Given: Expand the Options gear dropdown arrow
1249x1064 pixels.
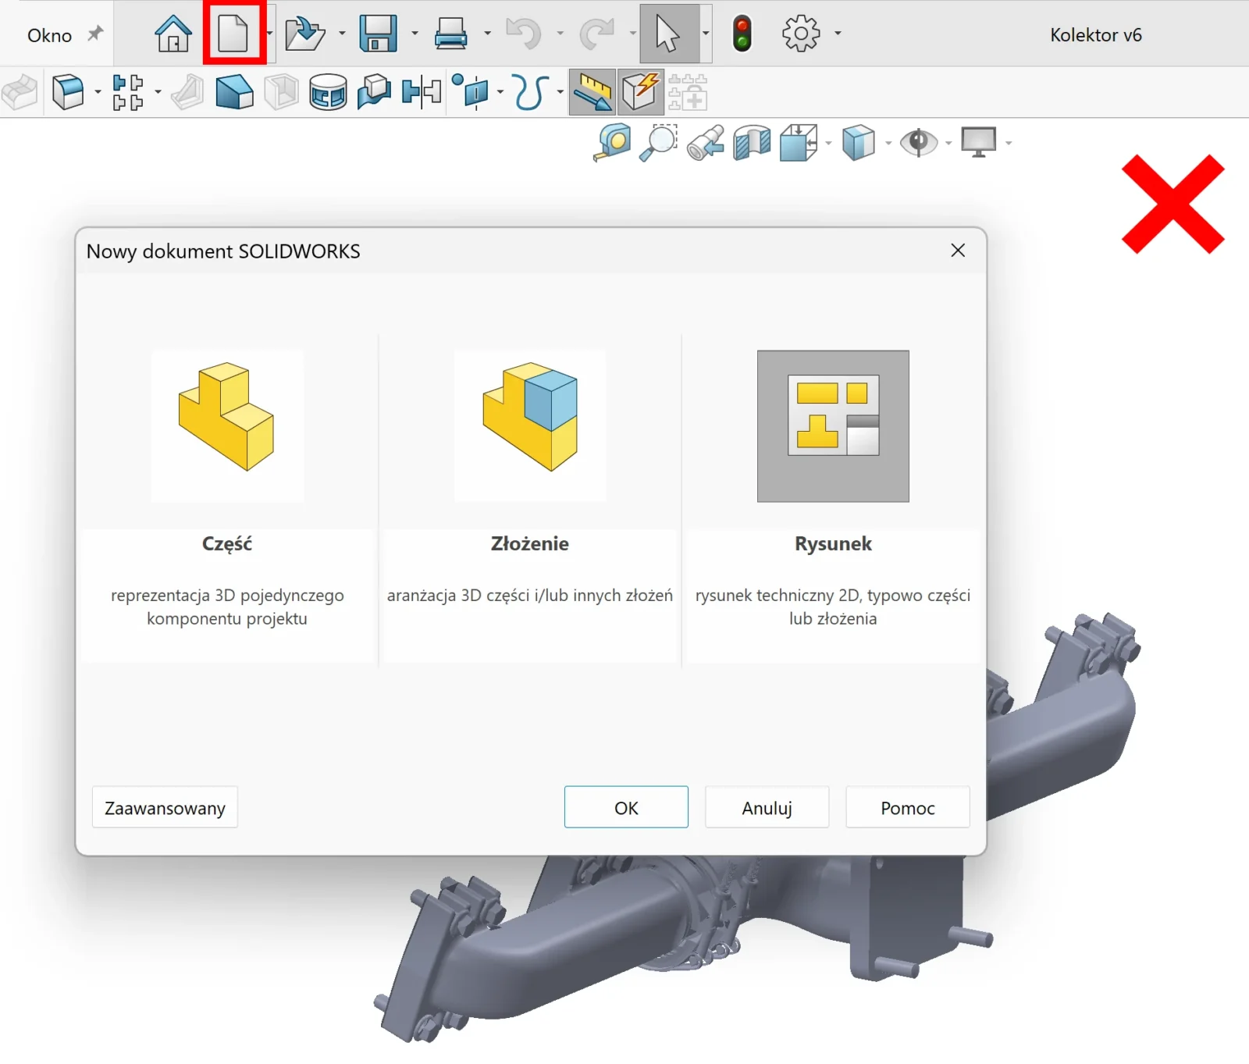Looking at the screenshot, I should click(x=838, y=34).
